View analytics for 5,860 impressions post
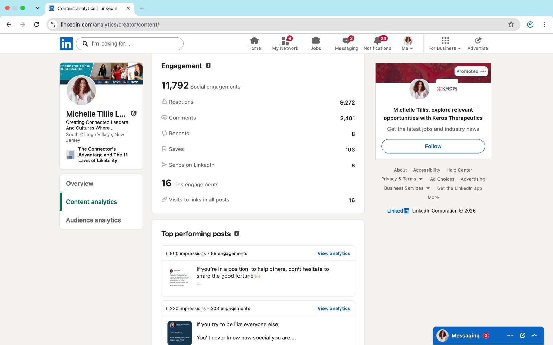 tap(334, 253)
